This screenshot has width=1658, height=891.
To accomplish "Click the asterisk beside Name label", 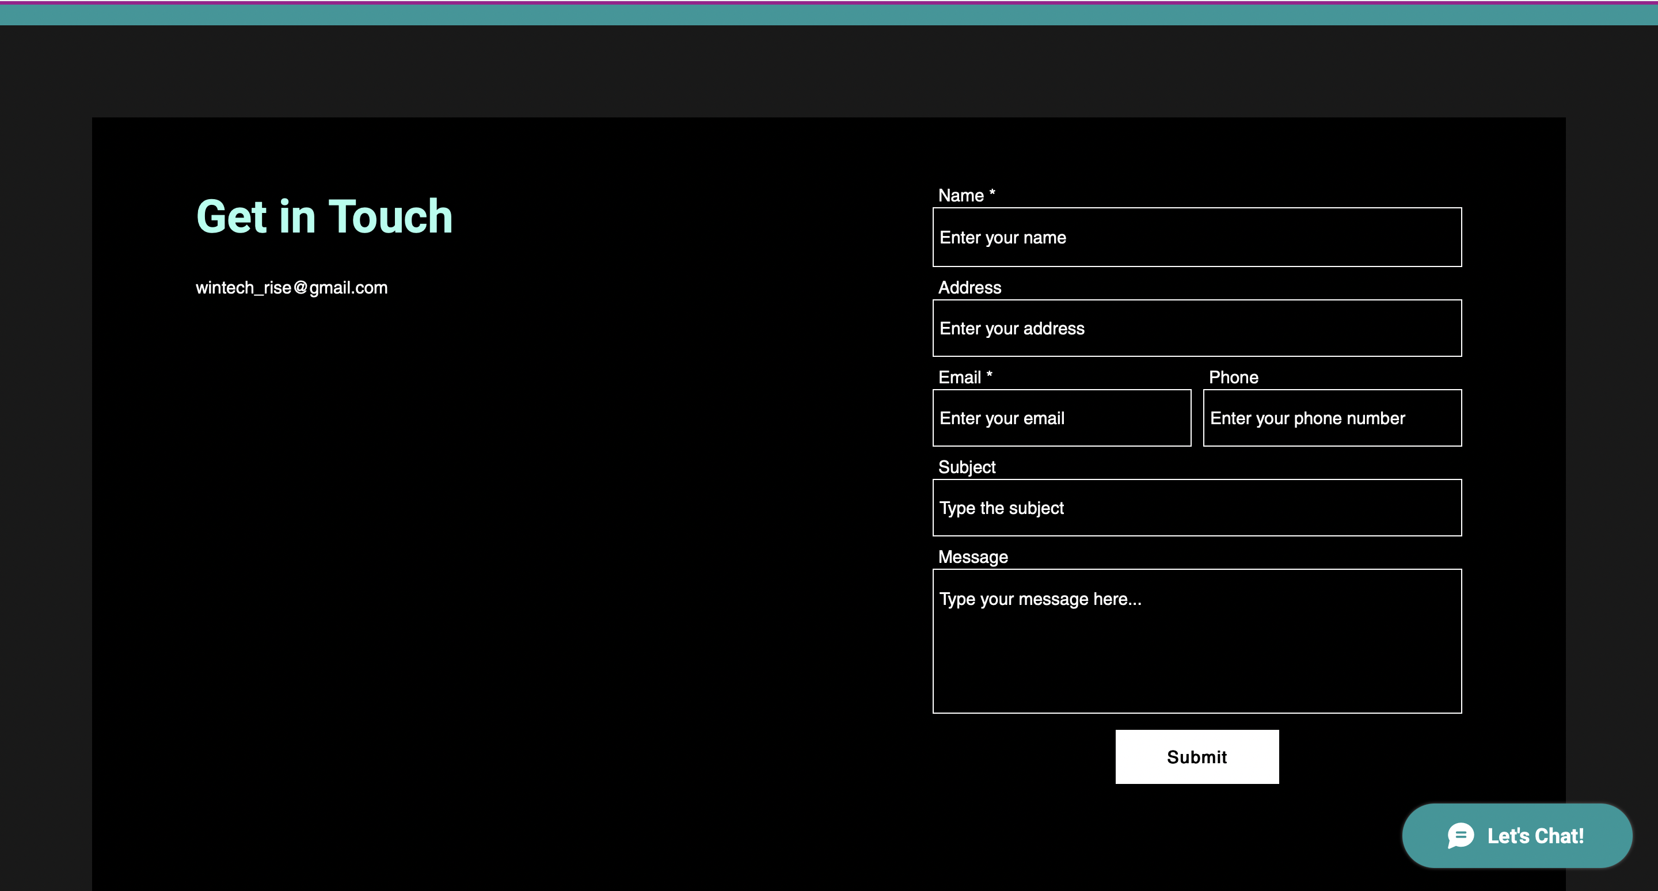I will coord(992,192).
